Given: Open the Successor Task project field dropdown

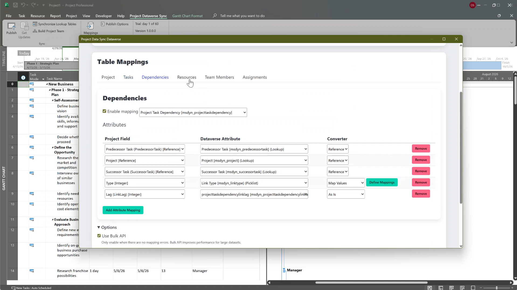Looking at the screenshot, I should [145, 172].
